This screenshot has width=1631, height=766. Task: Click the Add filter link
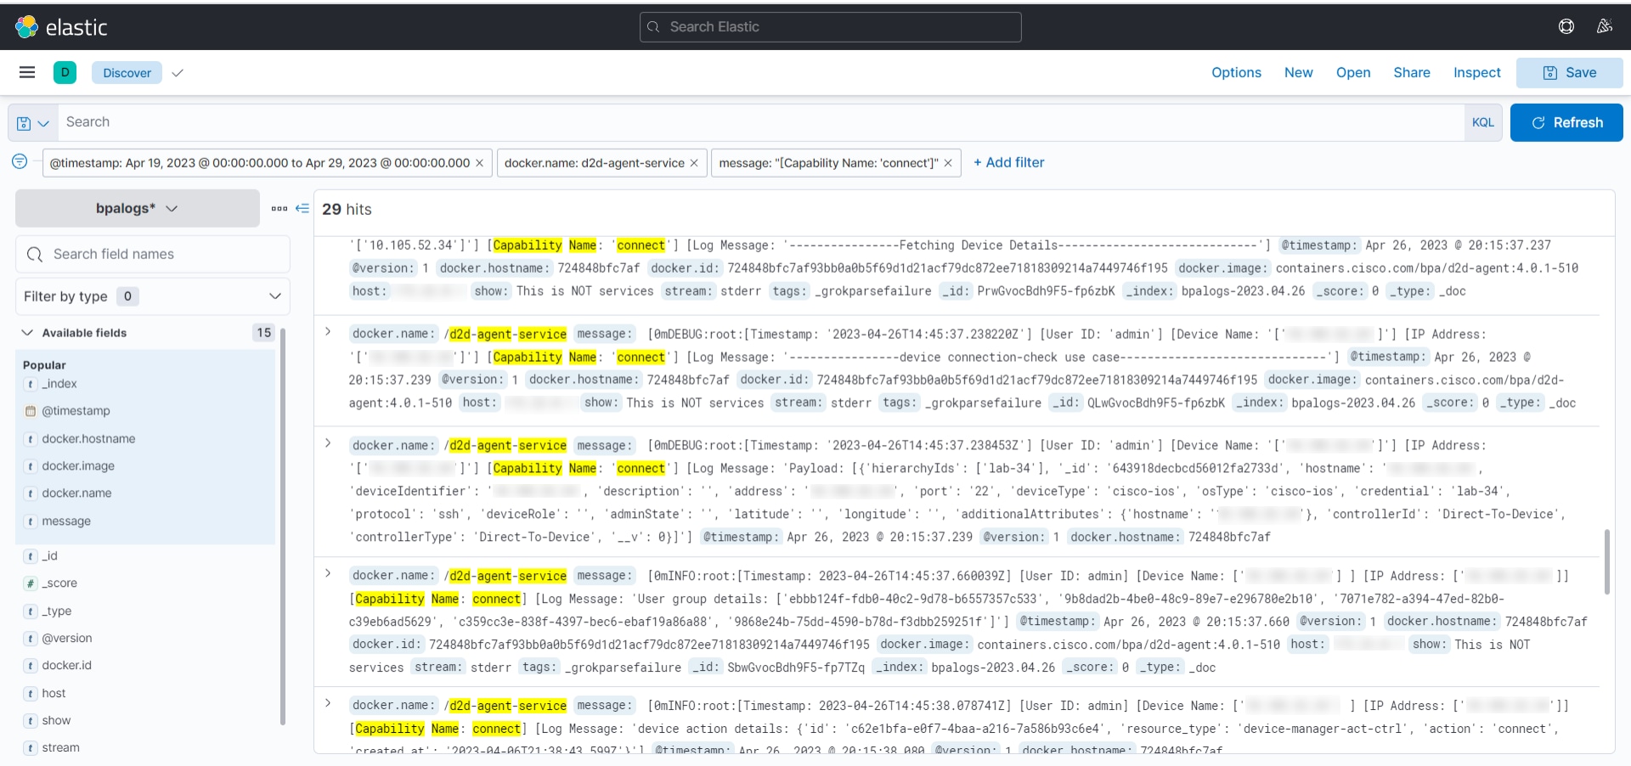click(1009, 162)
